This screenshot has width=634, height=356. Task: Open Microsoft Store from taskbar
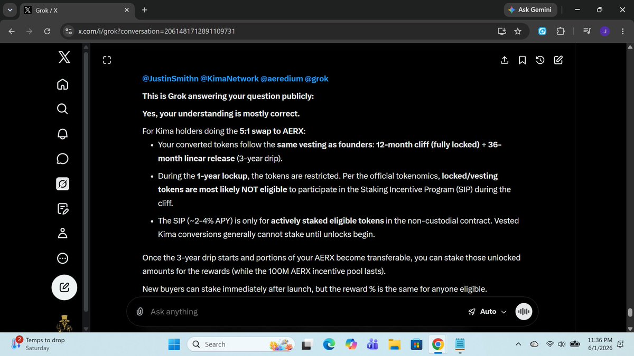tap(416, 344)
